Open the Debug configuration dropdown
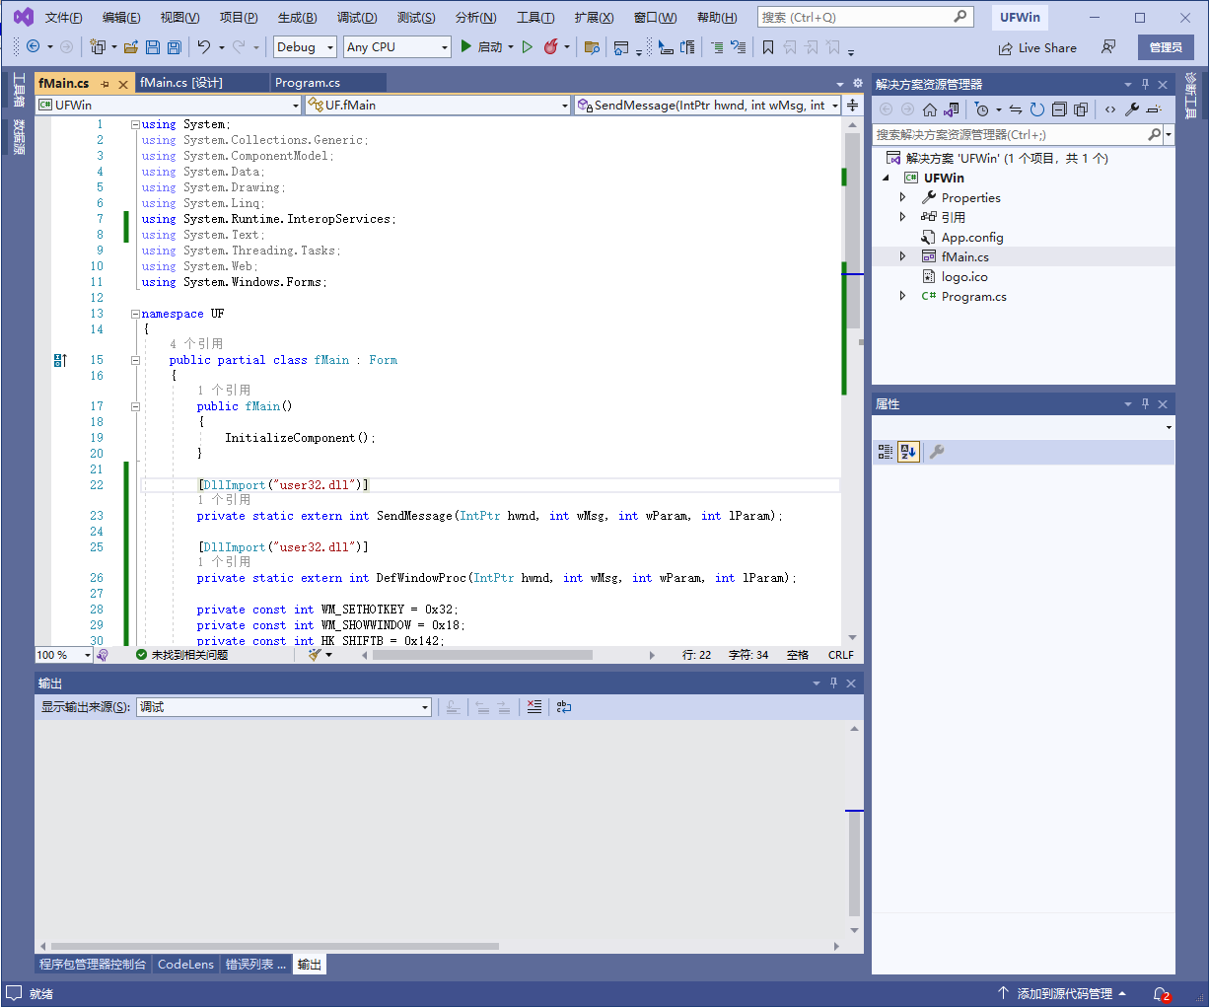1209x1007 pixels. [305, 47]
